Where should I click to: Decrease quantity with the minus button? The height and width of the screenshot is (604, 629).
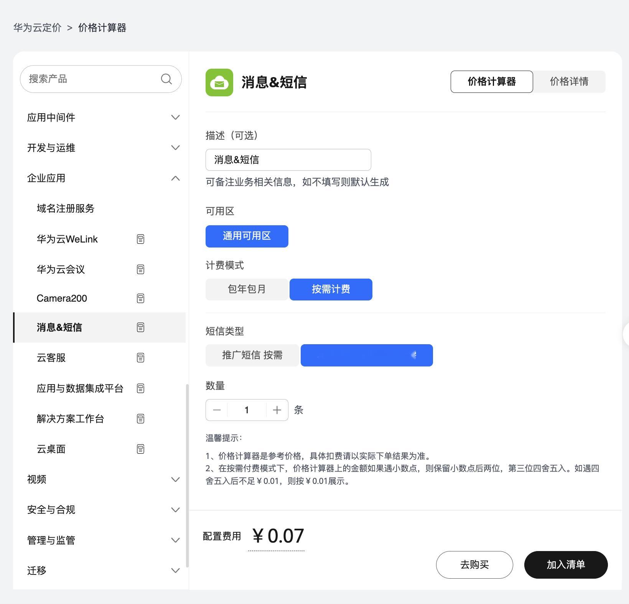(x=217, y=410)
